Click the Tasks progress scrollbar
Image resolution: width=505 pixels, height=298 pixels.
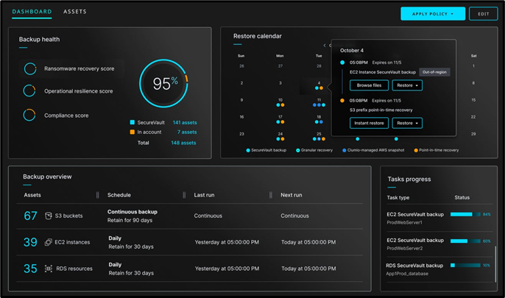(495, 264)
